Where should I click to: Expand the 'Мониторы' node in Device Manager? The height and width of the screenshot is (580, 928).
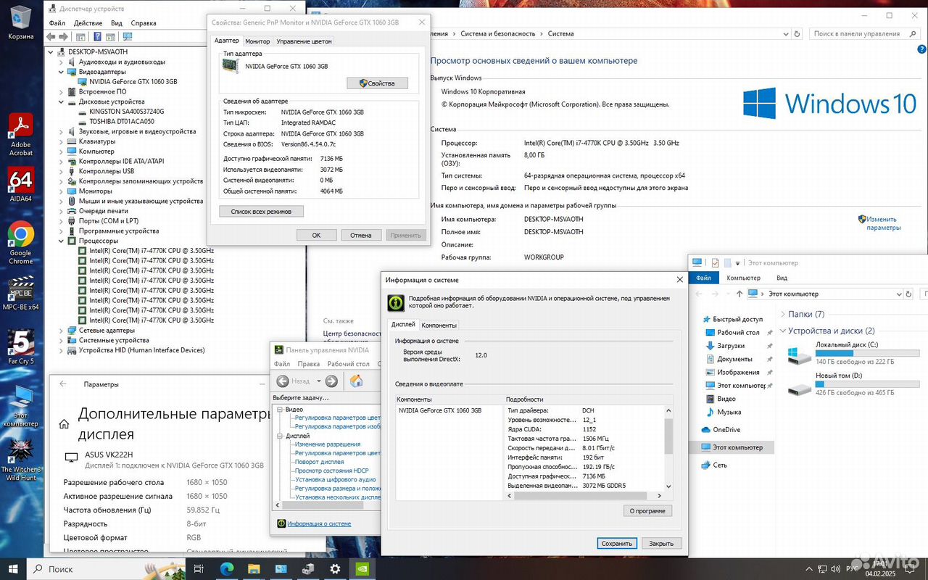point(62,191)
